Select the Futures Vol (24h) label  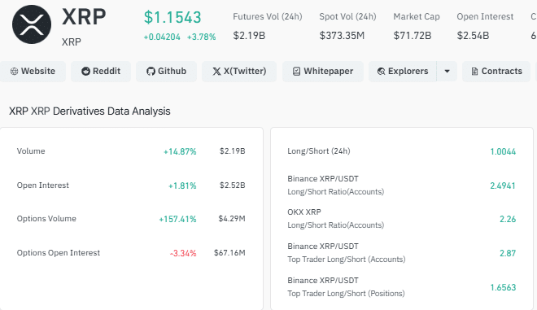(268, 16)
